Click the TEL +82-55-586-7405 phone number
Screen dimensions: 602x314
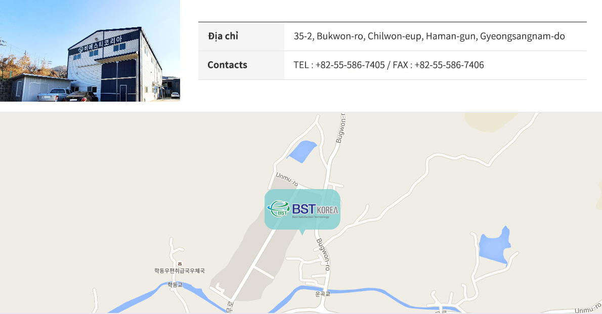[339, 65]
